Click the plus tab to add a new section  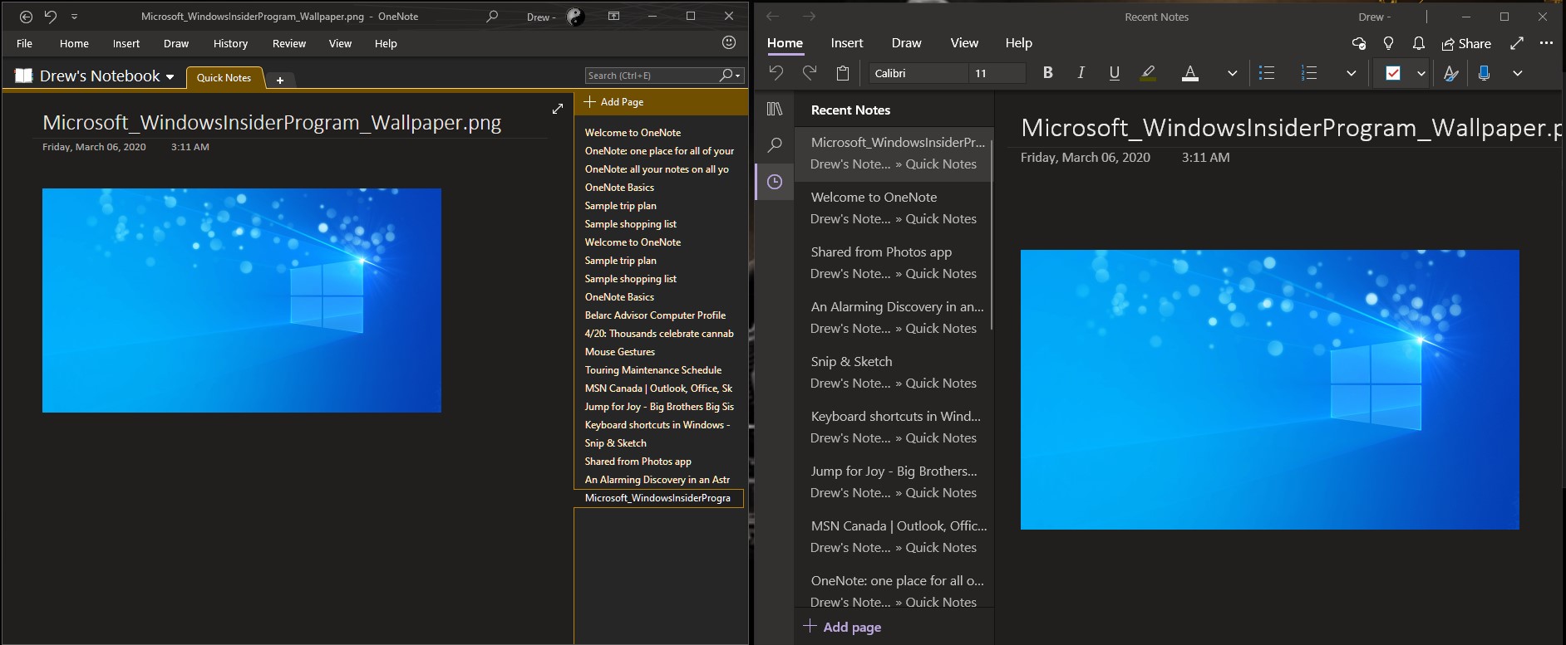(x=280, y=81)
